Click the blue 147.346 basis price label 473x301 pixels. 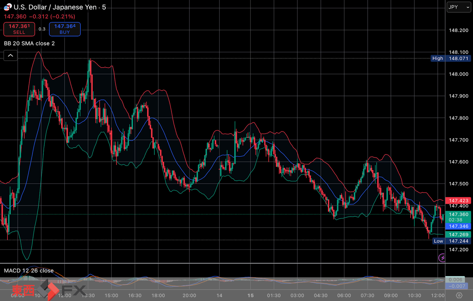pos(458,226)
